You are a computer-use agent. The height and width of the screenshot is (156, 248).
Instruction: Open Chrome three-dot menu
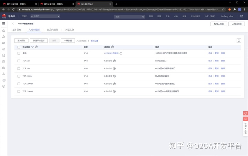tap(244, 10)
